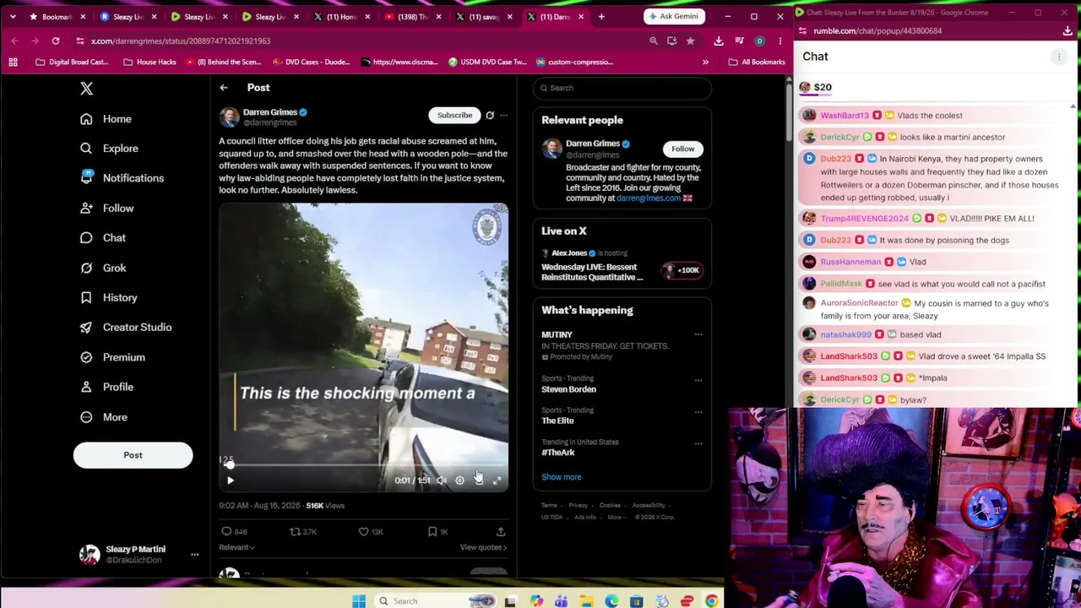Like the Darren Grimes post

pyautogui.click(x=363, y=532)
